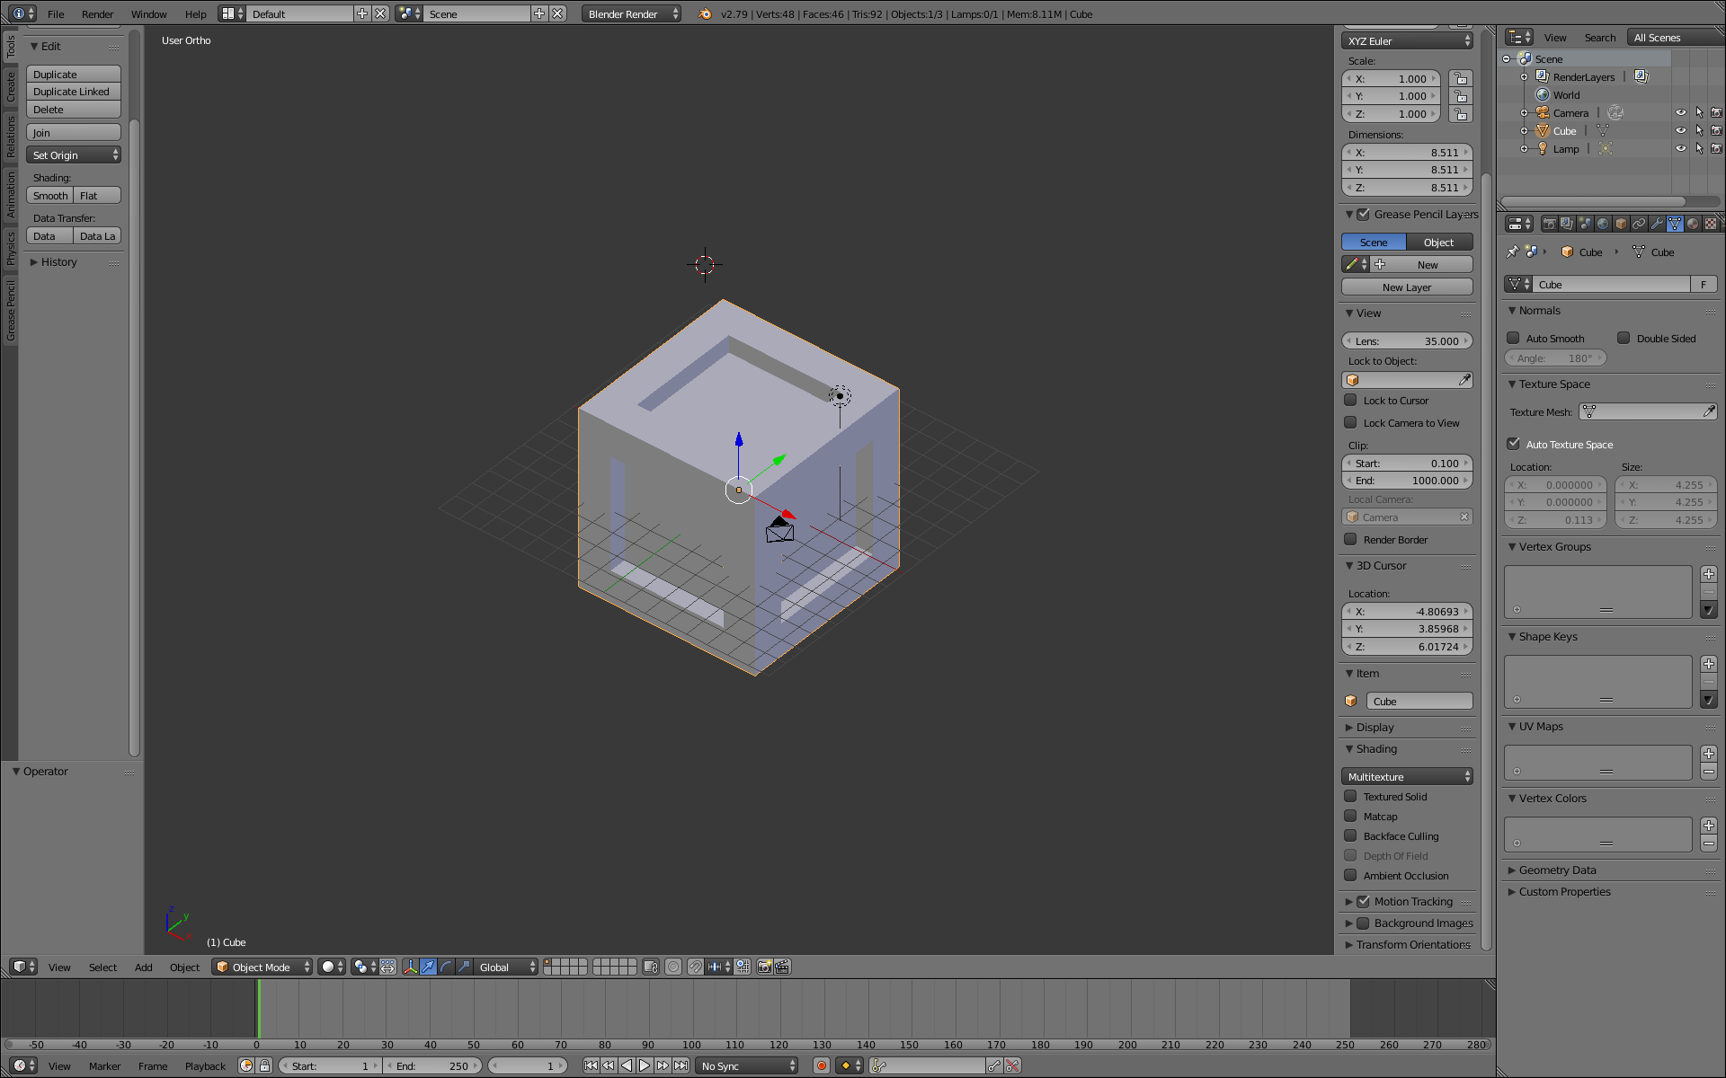Open the Scene properties tab
The width and height of the screenshot is (1726, 1078).
[x=1585, y=224]
